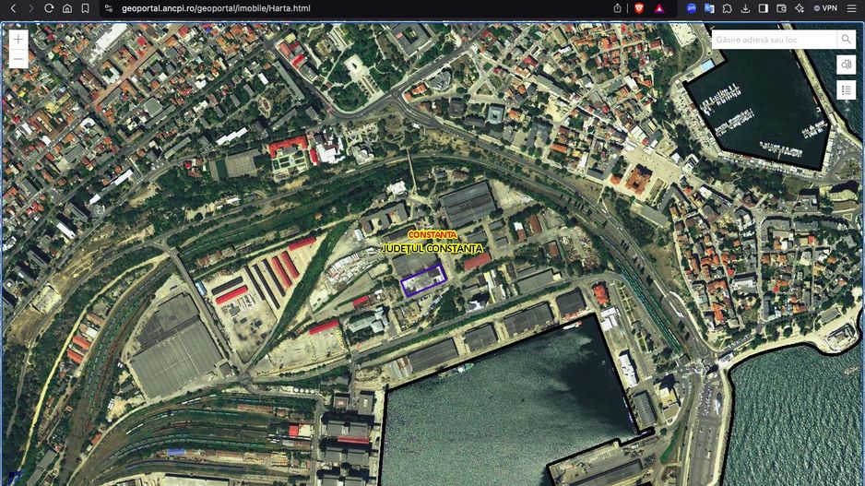
Task: Go back to the previous page
Action: point(13,8)
